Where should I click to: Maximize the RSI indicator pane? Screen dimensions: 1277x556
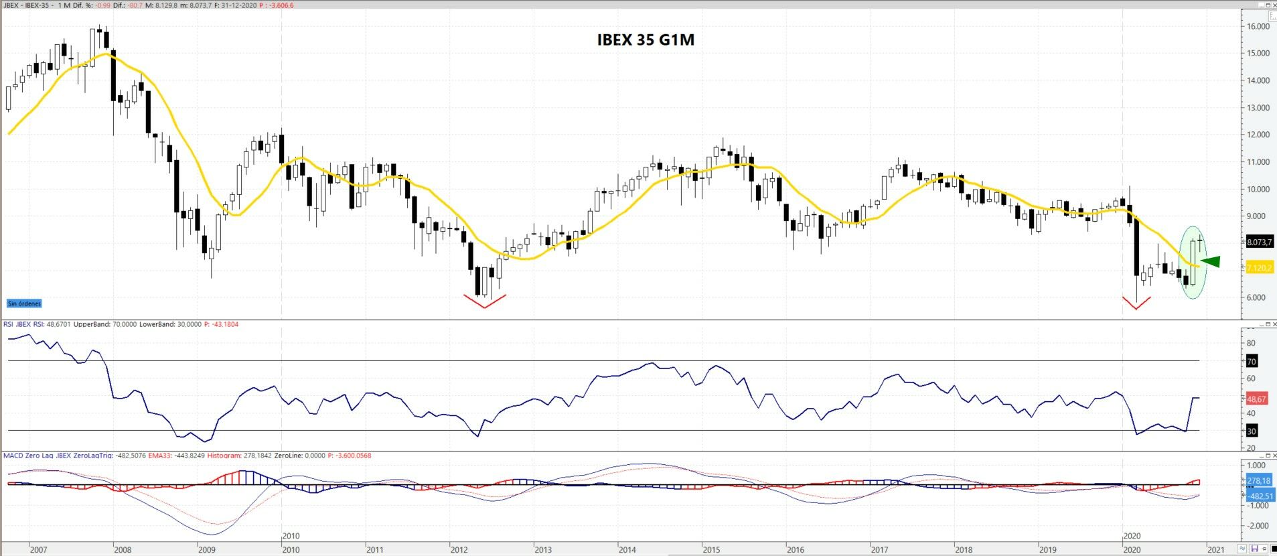(1267, 324)
